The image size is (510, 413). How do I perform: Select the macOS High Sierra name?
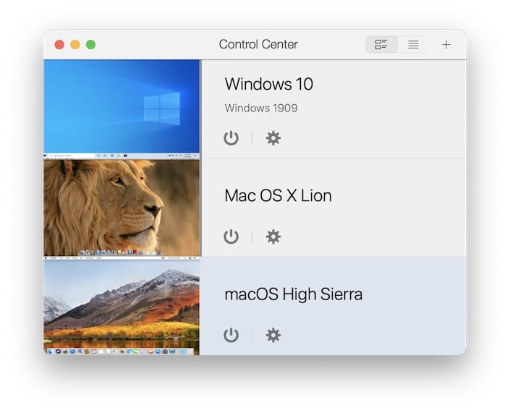point(293,294)
